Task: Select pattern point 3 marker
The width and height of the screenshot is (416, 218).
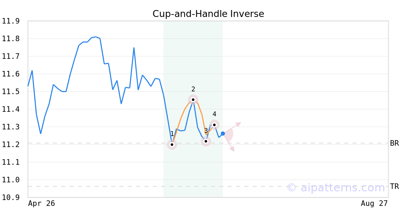Action: pos(206,141)
